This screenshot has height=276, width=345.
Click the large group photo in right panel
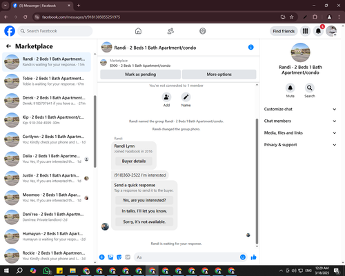[300, 52]
